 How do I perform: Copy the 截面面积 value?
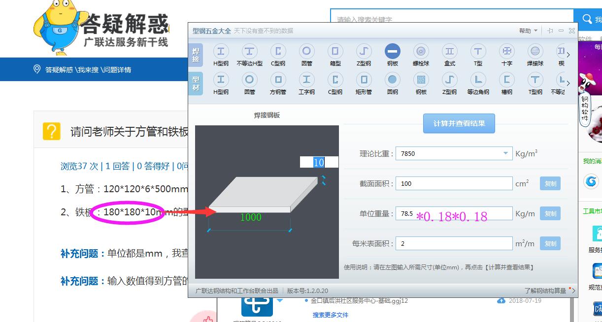tap(550, 184)
